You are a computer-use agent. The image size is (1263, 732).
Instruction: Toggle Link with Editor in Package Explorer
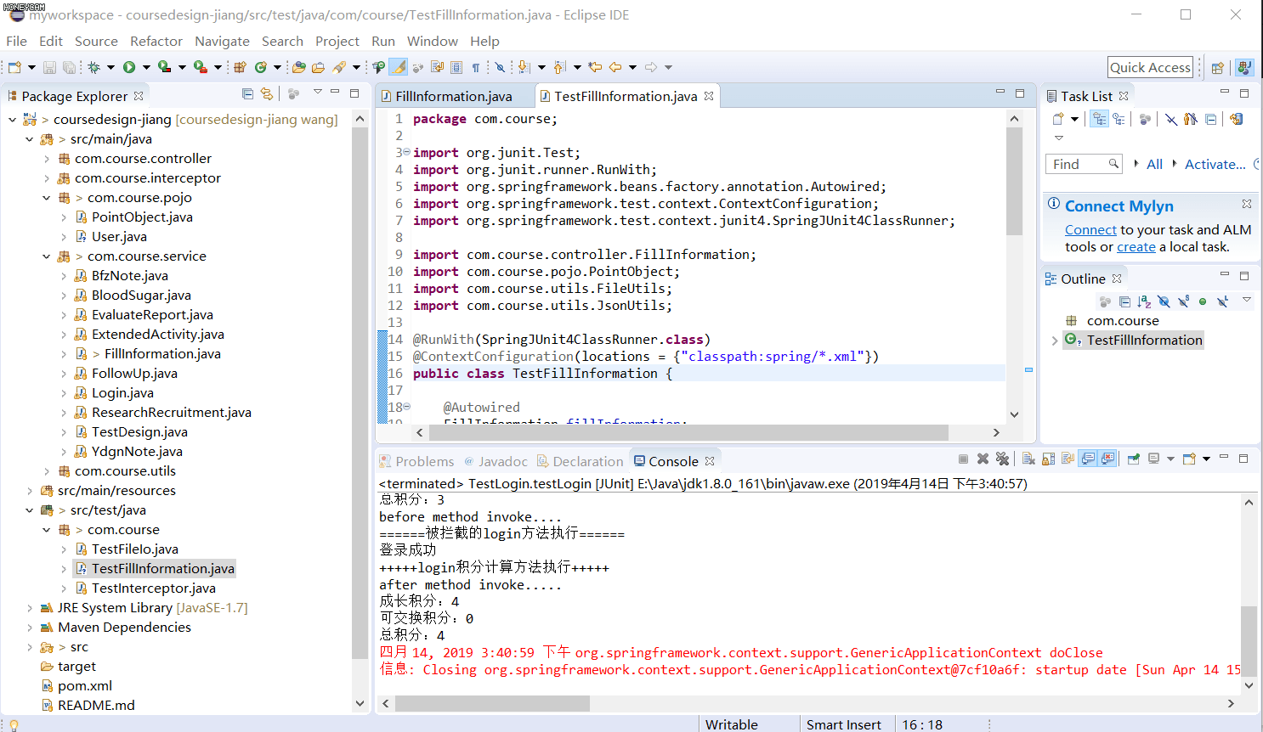point(267,94)
